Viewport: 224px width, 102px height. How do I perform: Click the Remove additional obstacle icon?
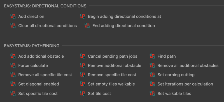pyautogui.click(x=83, y=65)
